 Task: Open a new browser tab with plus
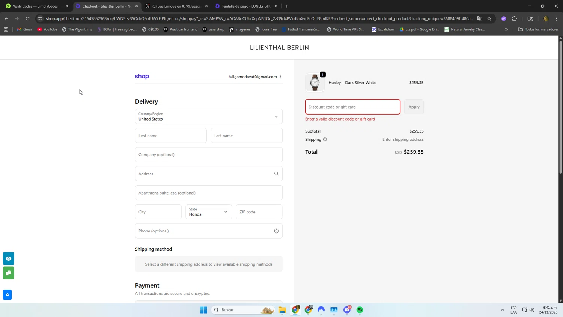point(287,6)
